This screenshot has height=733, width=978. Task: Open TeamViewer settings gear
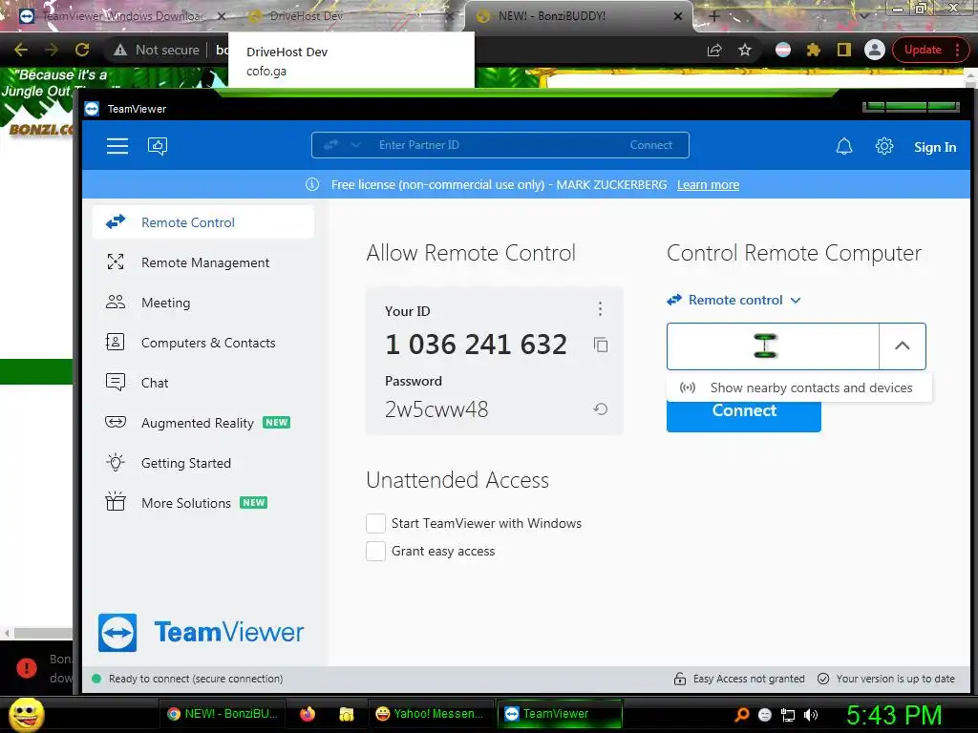click(883, 146)
